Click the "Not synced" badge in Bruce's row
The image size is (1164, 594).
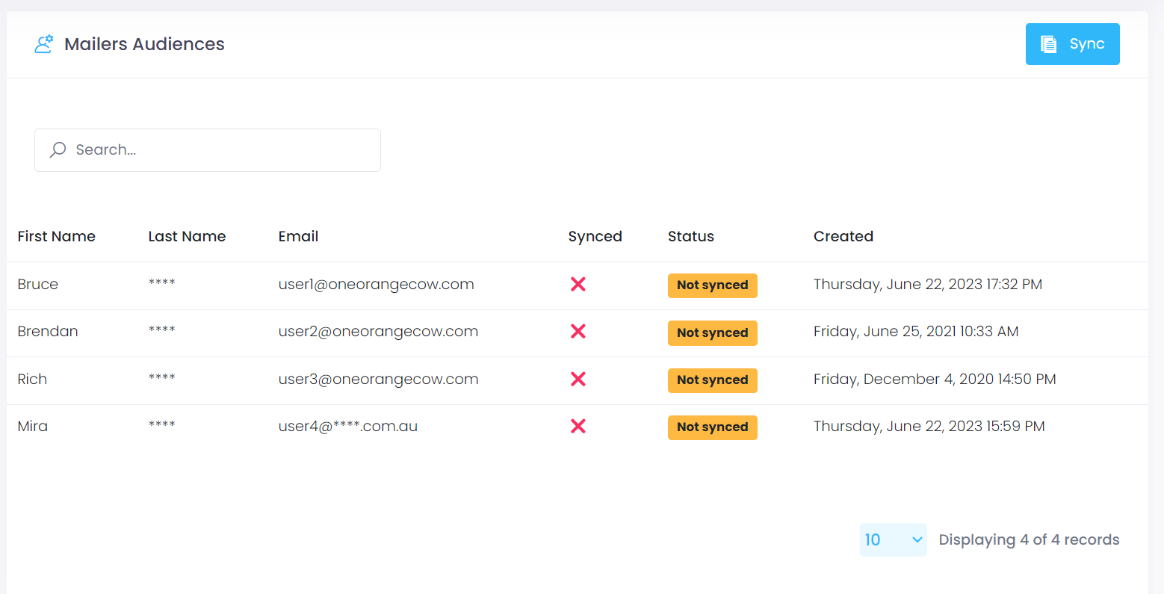712,285
